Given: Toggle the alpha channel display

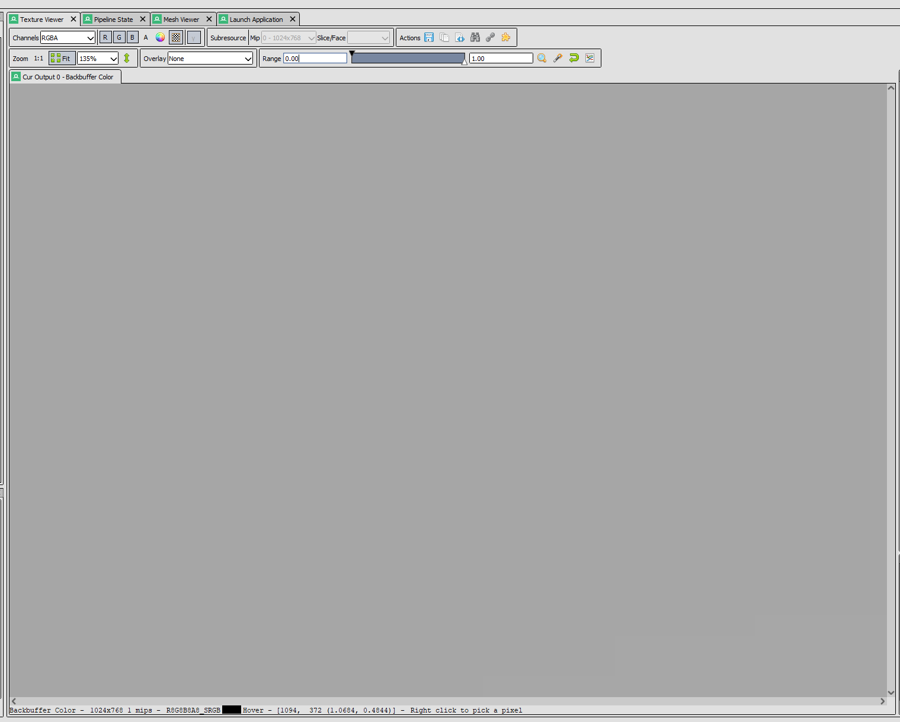Looking at the screenshot, I should tap(146, 37).
